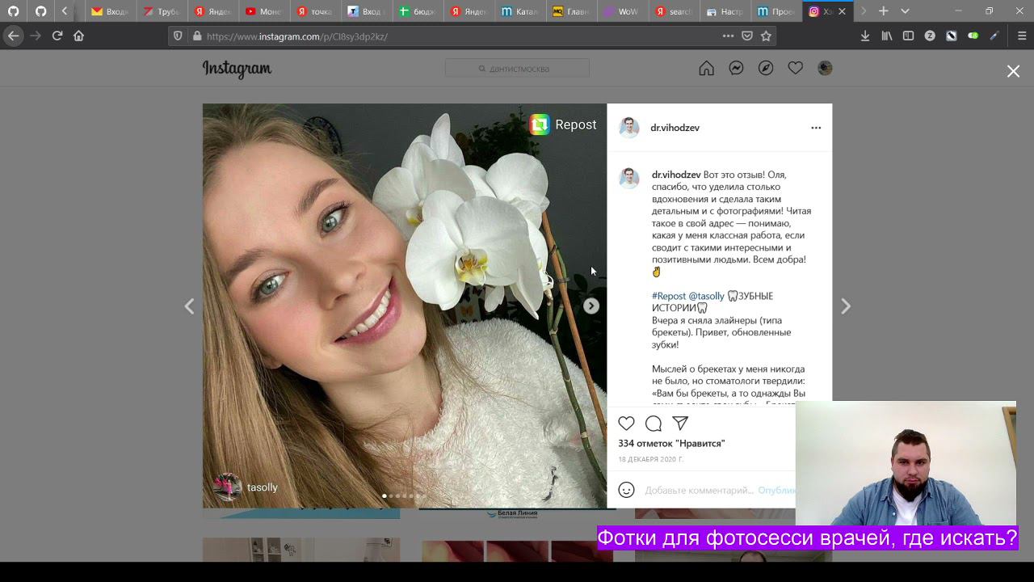Switch to the точка tab
Screen dimensions: 1034x582
[313, 11]
